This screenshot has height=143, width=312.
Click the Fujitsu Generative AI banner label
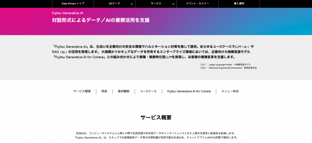point(68,13)
